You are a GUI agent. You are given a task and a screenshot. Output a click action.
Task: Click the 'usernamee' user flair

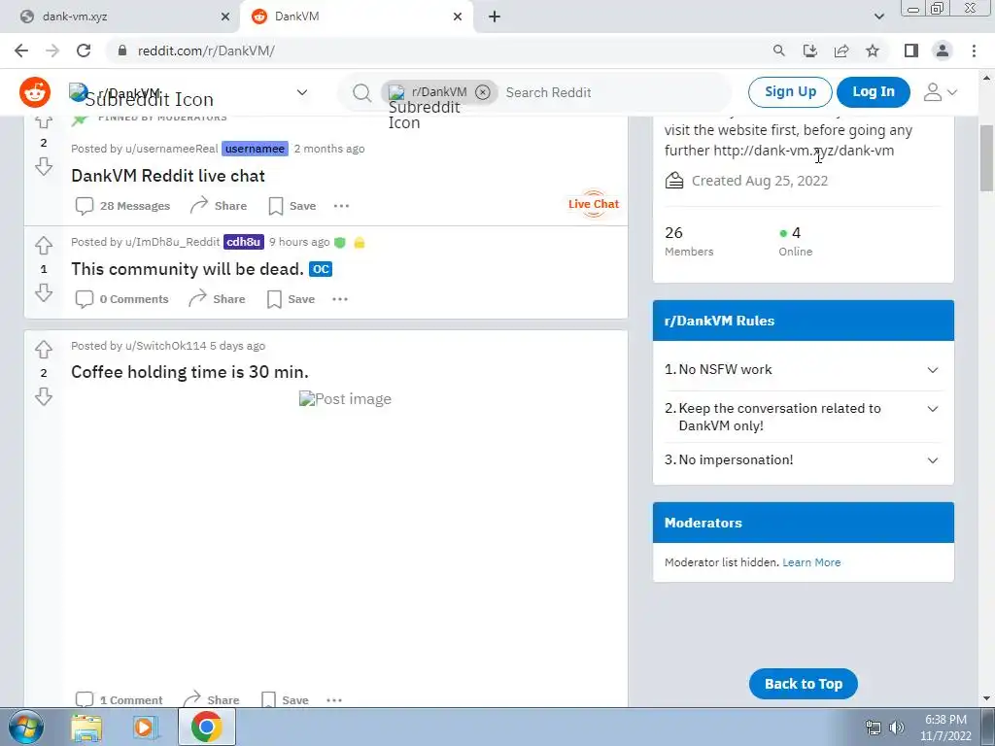pyautogui.click(x=256, y=149)
